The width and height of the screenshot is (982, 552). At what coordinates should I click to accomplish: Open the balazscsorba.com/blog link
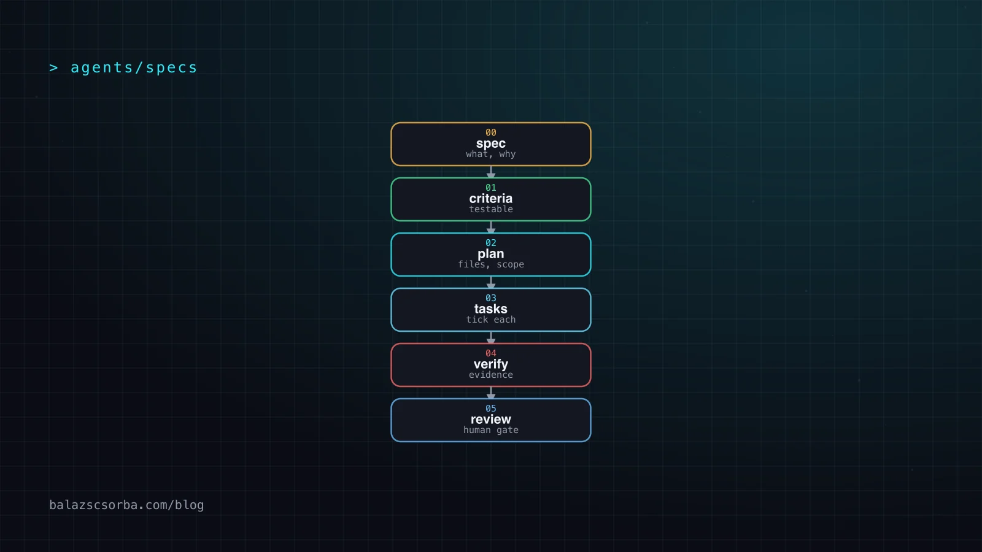tap(126, 505)
